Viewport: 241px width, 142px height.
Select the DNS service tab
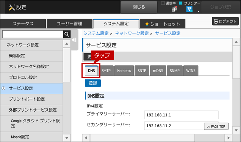(91, 71)
